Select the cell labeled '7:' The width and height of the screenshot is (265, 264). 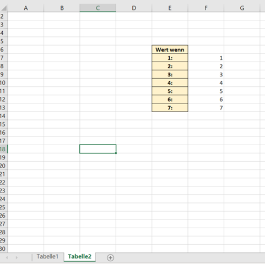point(170,108)
